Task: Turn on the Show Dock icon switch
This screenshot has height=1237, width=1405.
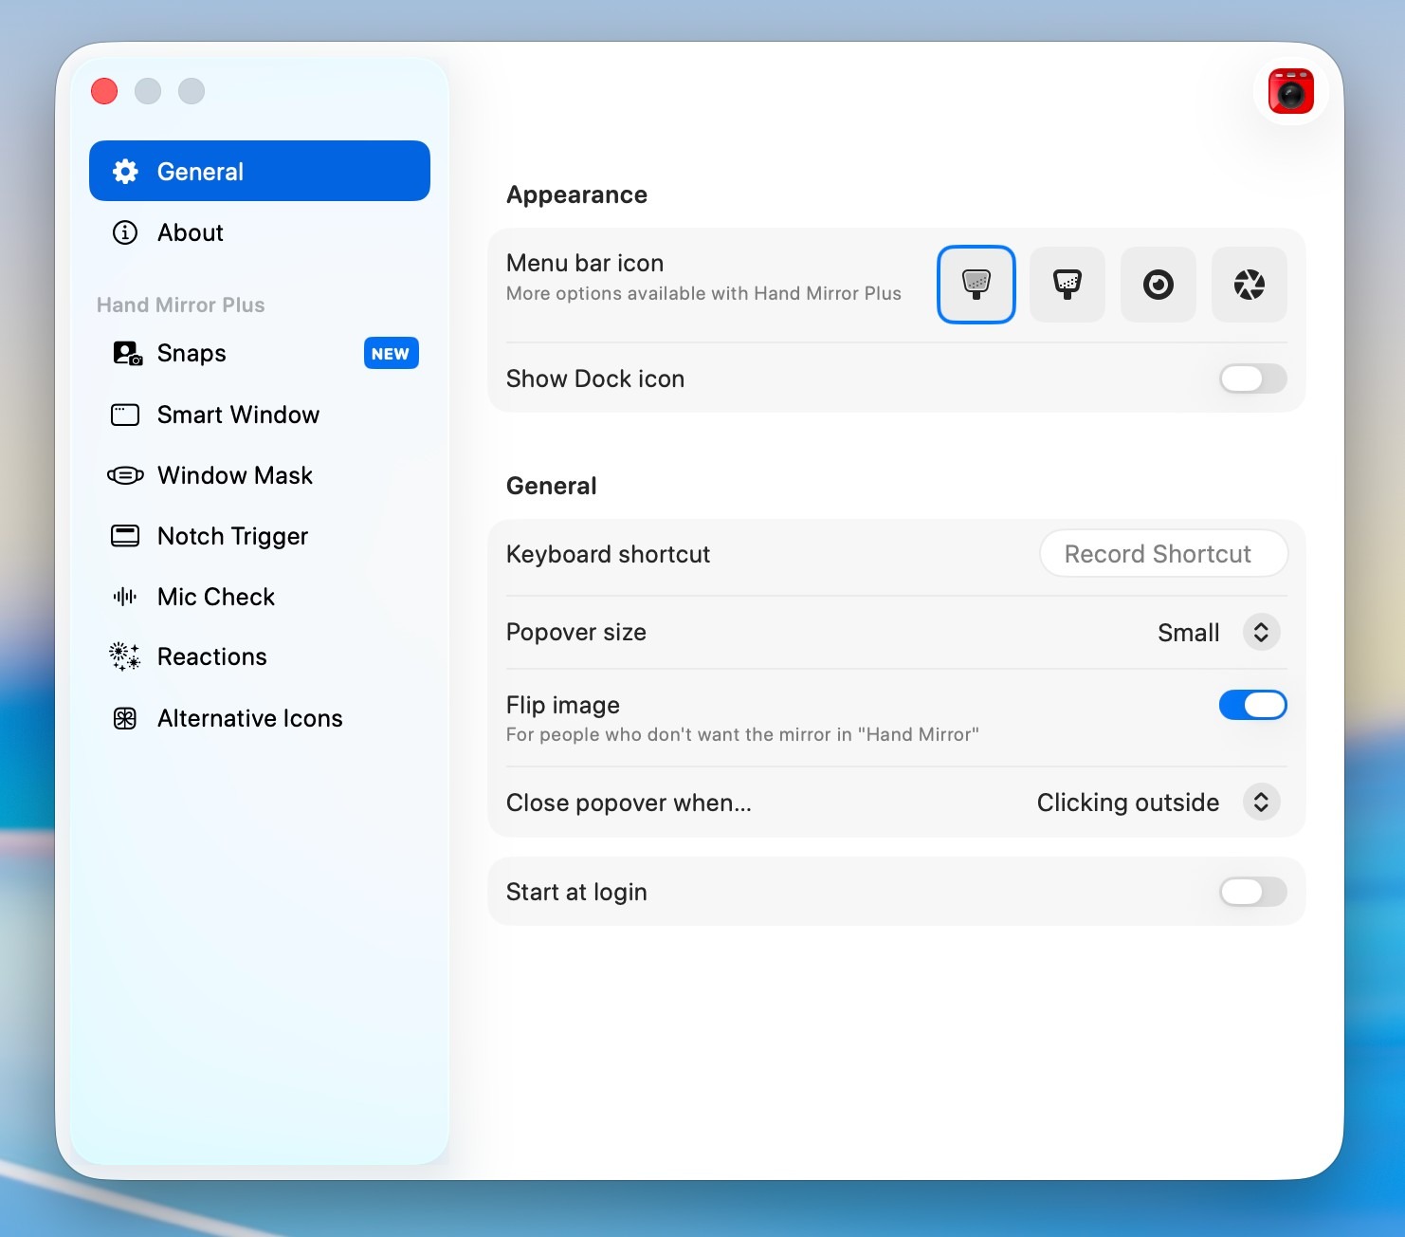Action: point(1253,378)
